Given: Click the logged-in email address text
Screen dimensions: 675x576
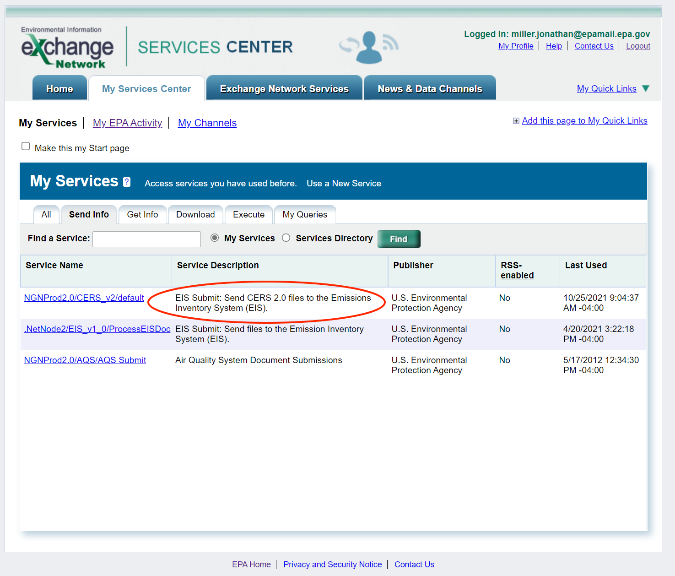Looking at the screenshot, I should click(x=580, y=34).
